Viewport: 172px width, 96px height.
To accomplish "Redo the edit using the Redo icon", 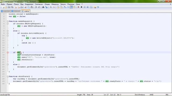I will point(39,7).
